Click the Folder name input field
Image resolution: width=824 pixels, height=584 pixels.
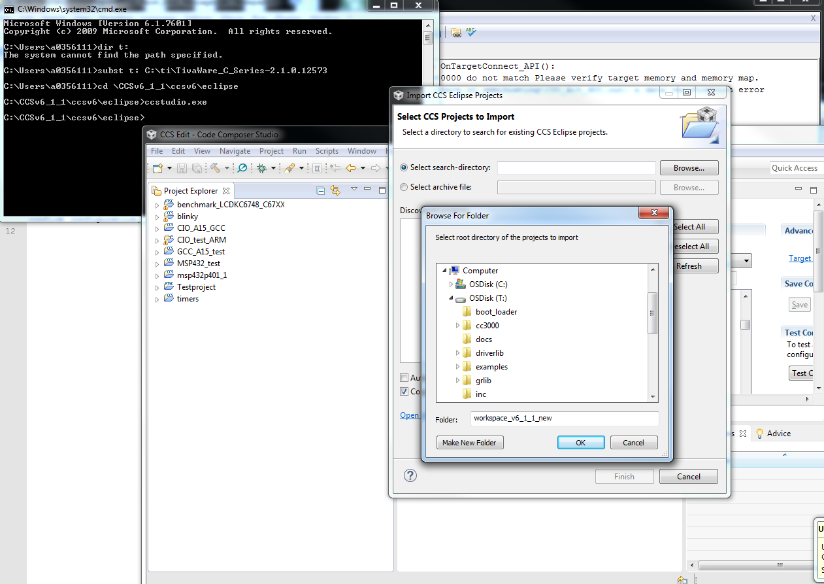[565, 419]
